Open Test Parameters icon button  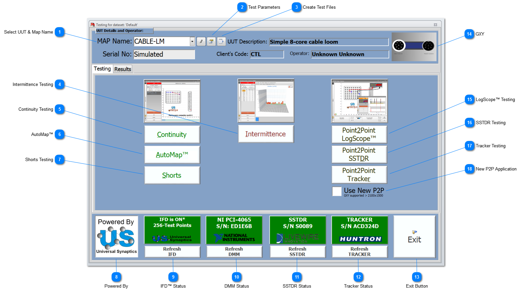(x=211, y=41)
